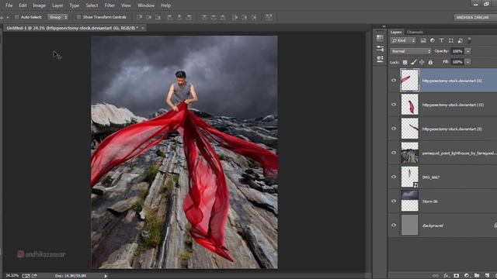Select the Storm 06 layer thumbnail

(x=409, y=201)
